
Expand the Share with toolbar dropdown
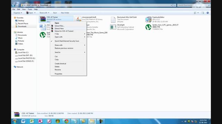(x=44, y=13)
